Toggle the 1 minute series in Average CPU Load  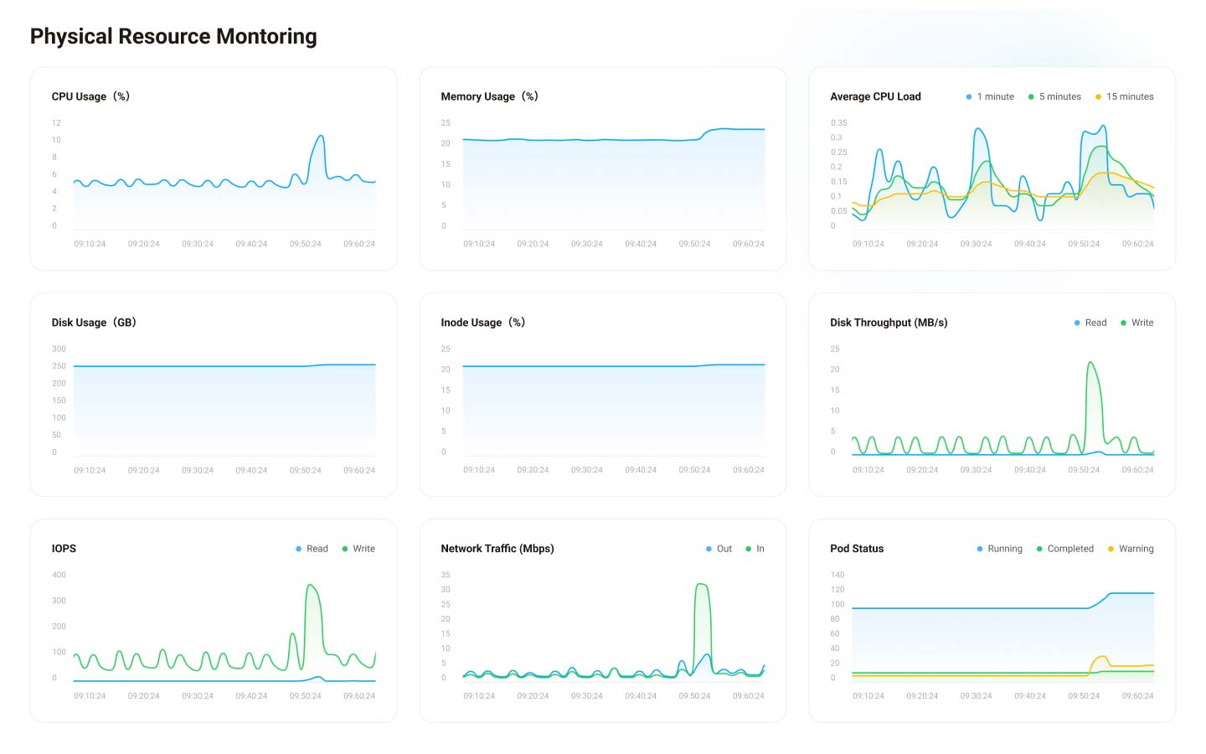(x=990, y=96)
